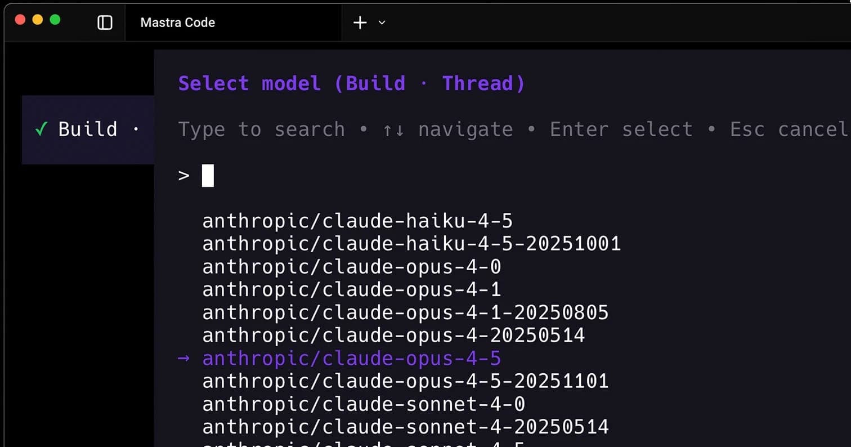Open the new tab dropdown chevron
This screenshot has height=447, width=851.
point(382,23)
